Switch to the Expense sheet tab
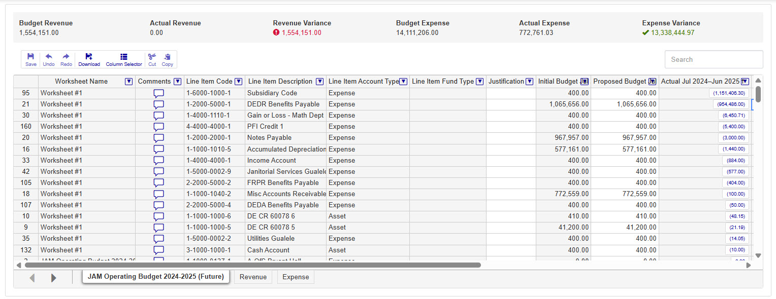776x299 pixels. 296,277
